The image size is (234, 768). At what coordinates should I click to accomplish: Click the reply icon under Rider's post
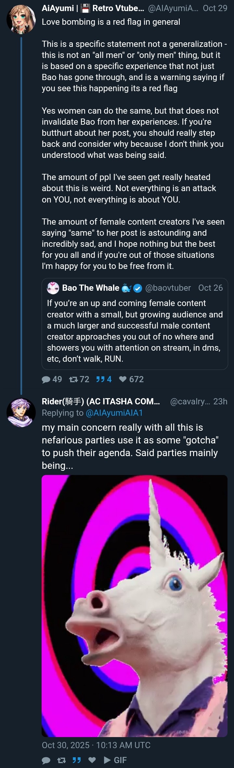coord(46,760)
